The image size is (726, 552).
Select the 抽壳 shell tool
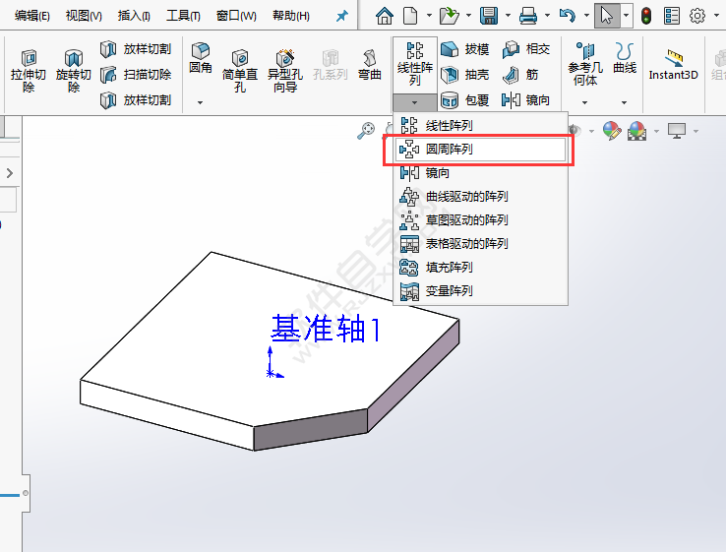pyautogui.click(x=464, y=75)
